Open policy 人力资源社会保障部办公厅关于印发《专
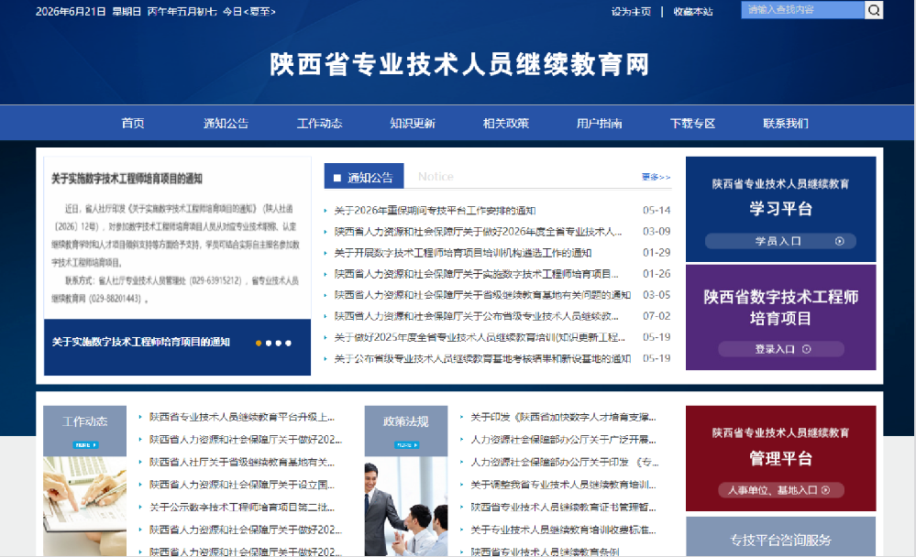This screenshot has width=916, height=557. [x=564, y=462]
